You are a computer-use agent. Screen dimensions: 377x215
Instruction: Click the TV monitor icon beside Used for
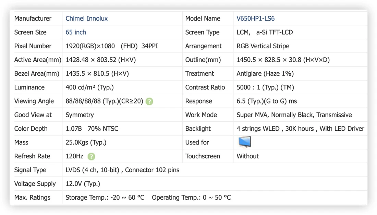(x=245, y=142)
